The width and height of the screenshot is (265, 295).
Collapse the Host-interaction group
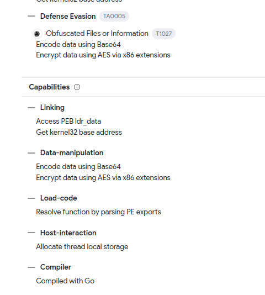(31, 233)
